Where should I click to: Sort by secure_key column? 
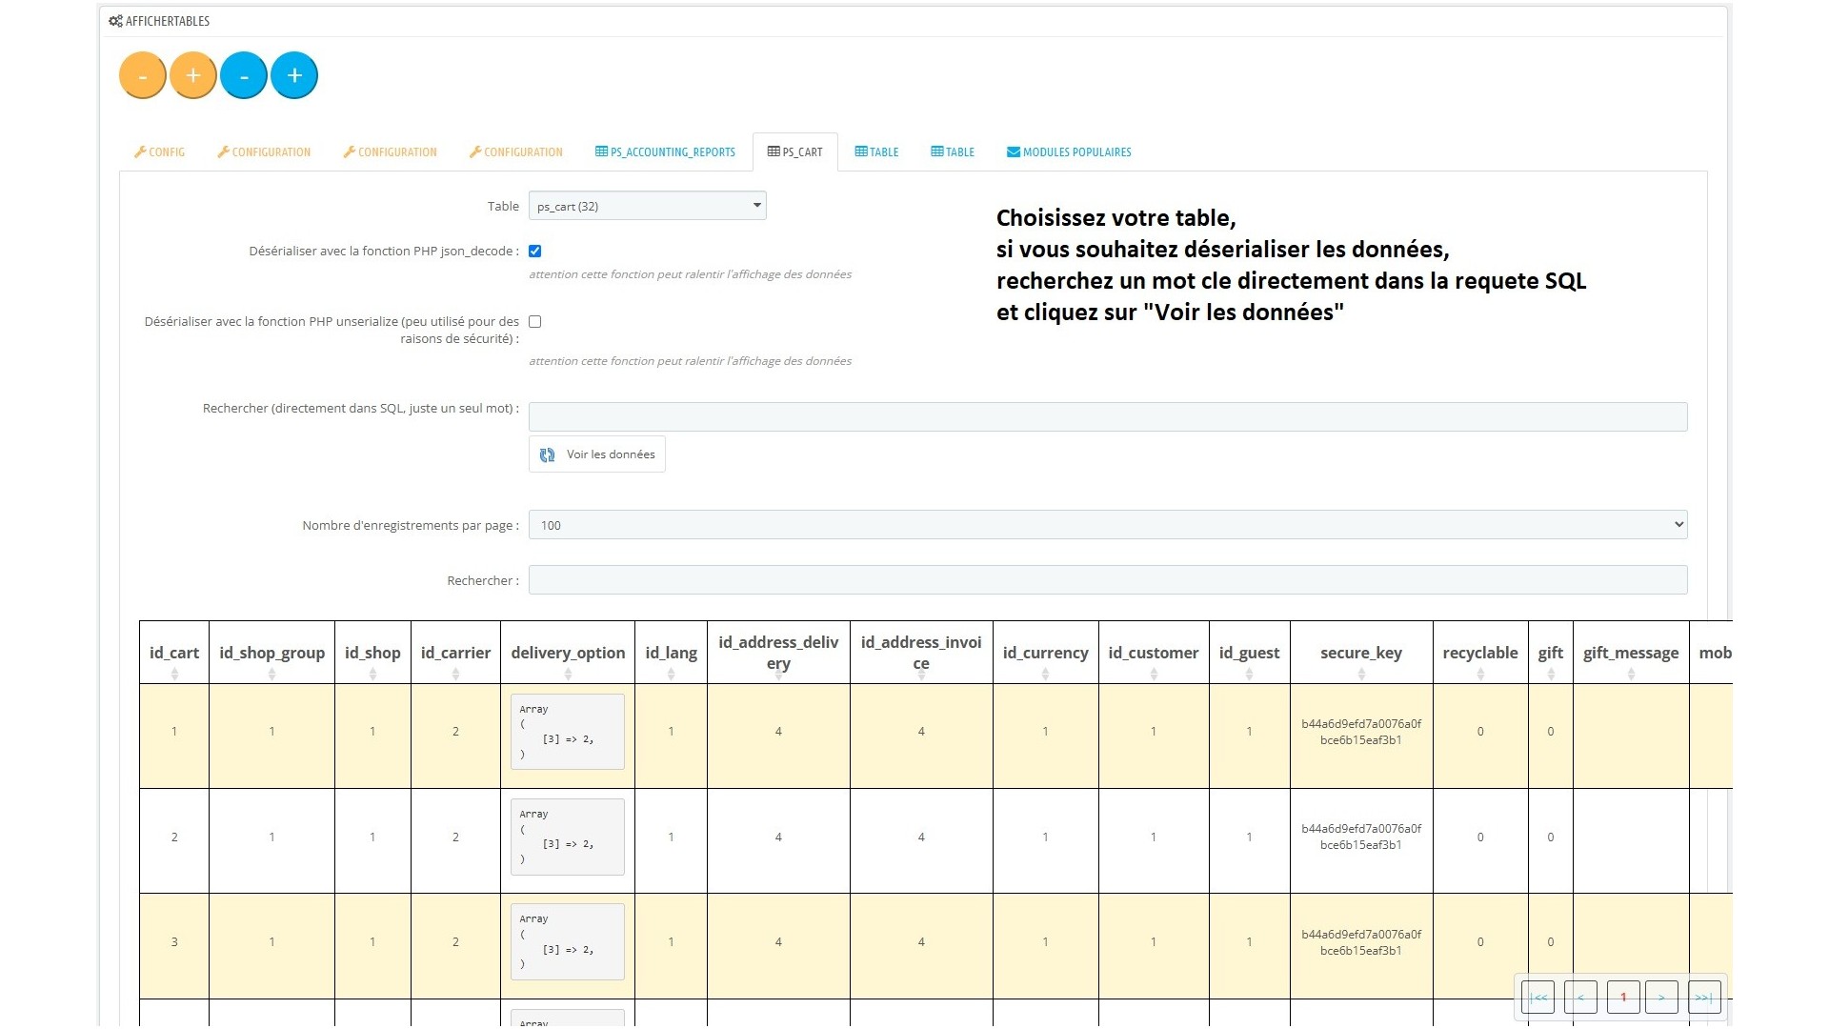coord(1361,654)
